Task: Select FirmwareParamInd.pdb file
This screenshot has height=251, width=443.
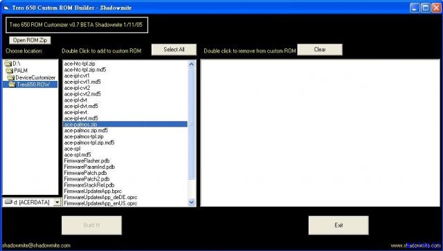Action: 89,167
